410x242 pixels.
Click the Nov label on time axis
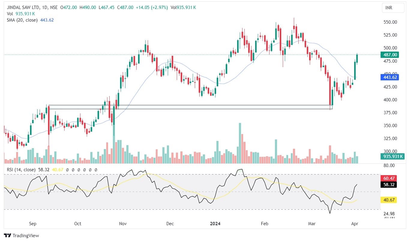(x=123, y=224)
